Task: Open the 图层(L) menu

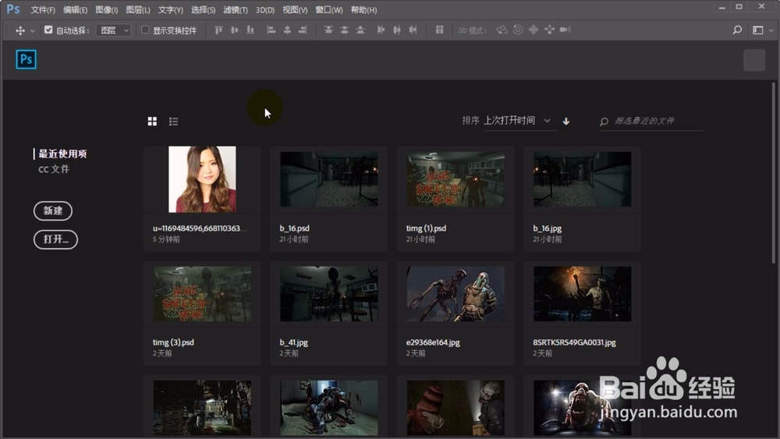Action: (x=138, y=10)
